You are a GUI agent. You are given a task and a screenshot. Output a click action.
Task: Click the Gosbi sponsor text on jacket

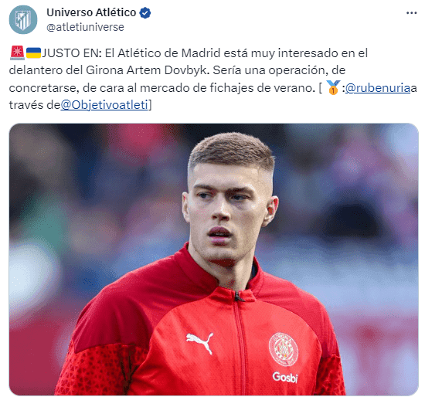point(285,377)
